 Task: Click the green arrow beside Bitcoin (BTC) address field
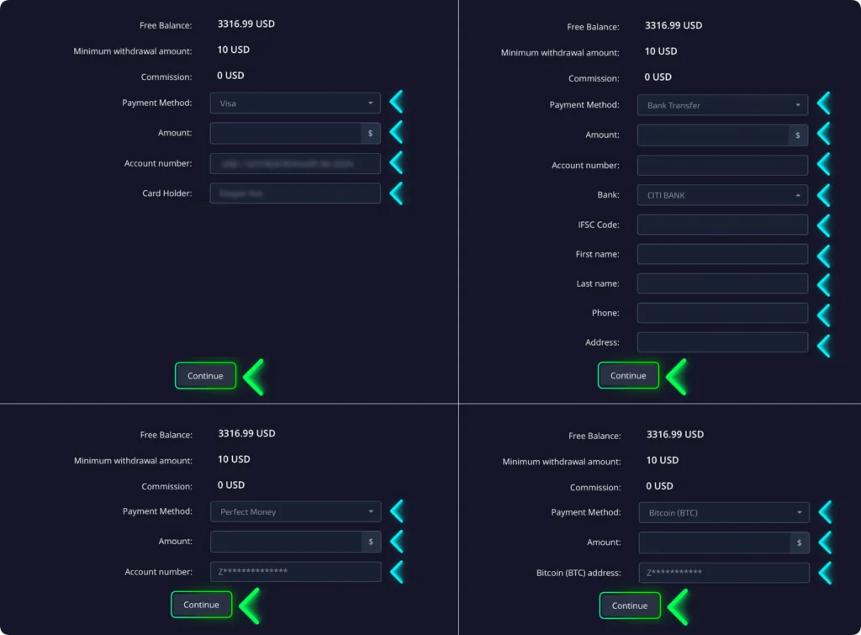(x=824, y=573)
